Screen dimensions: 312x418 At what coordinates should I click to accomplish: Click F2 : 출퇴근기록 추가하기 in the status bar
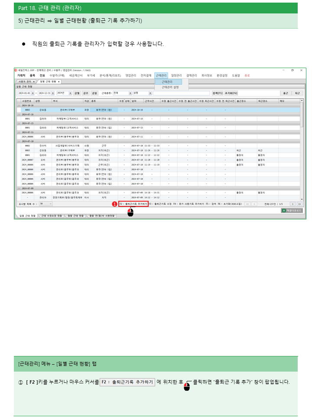click(x=133, y=204)
